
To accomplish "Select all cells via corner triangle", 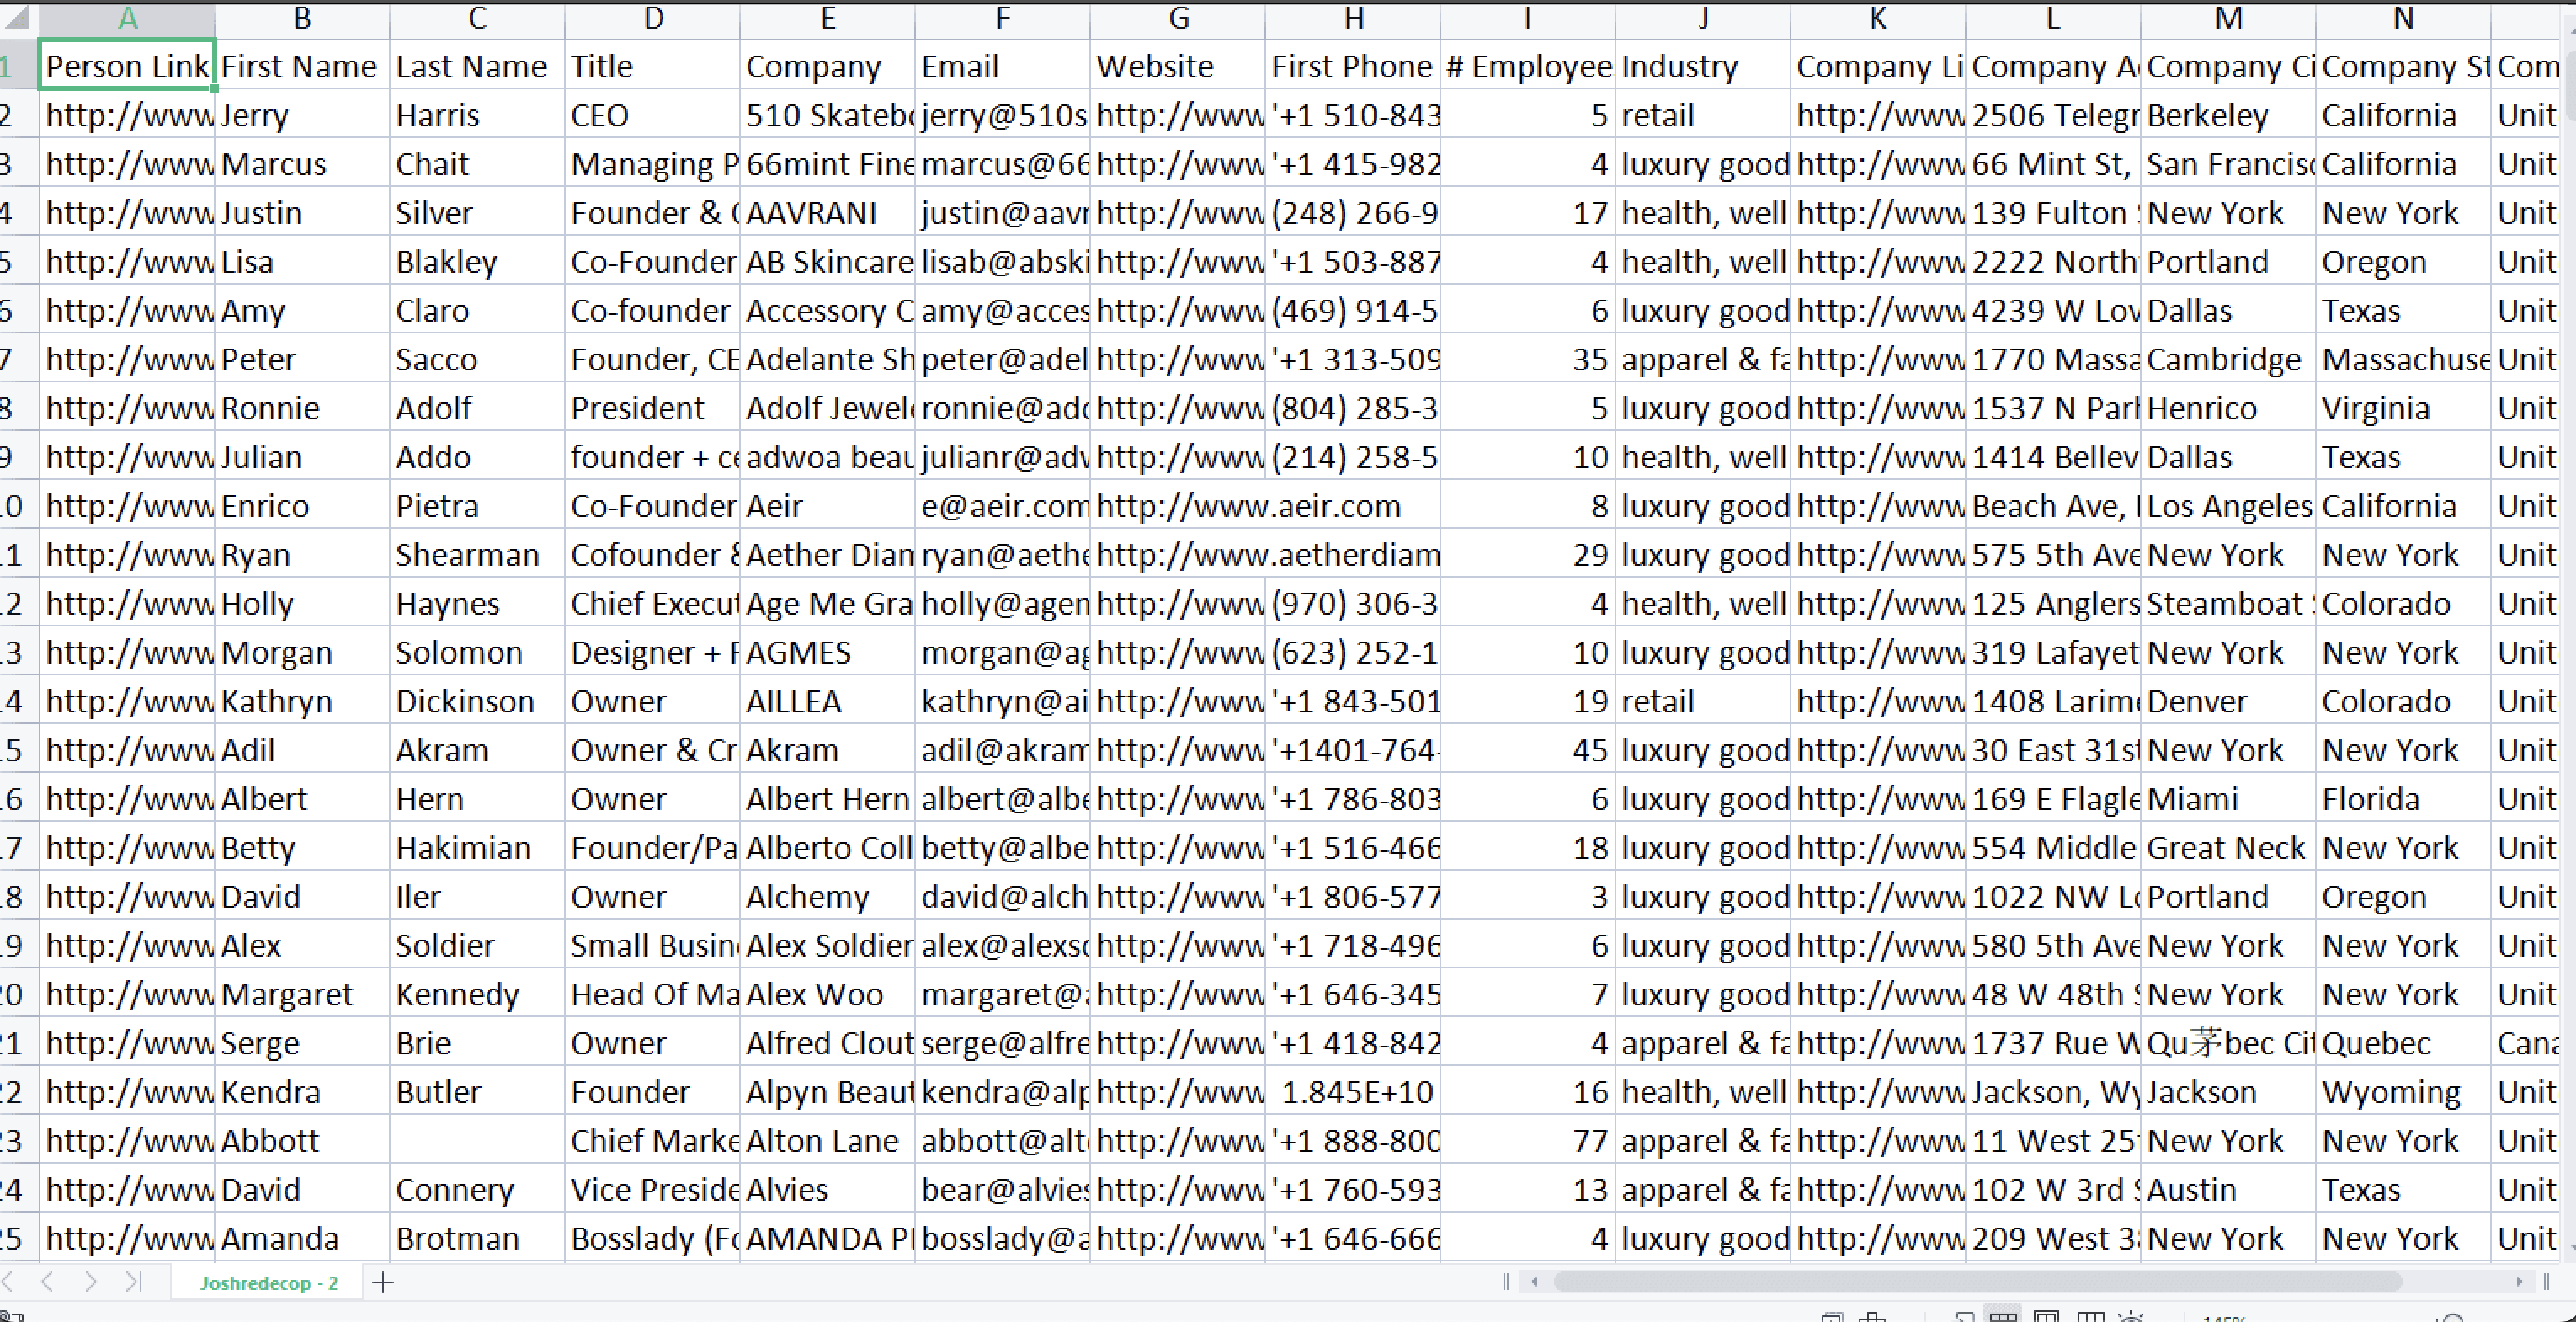I will [x=18, y=18].
